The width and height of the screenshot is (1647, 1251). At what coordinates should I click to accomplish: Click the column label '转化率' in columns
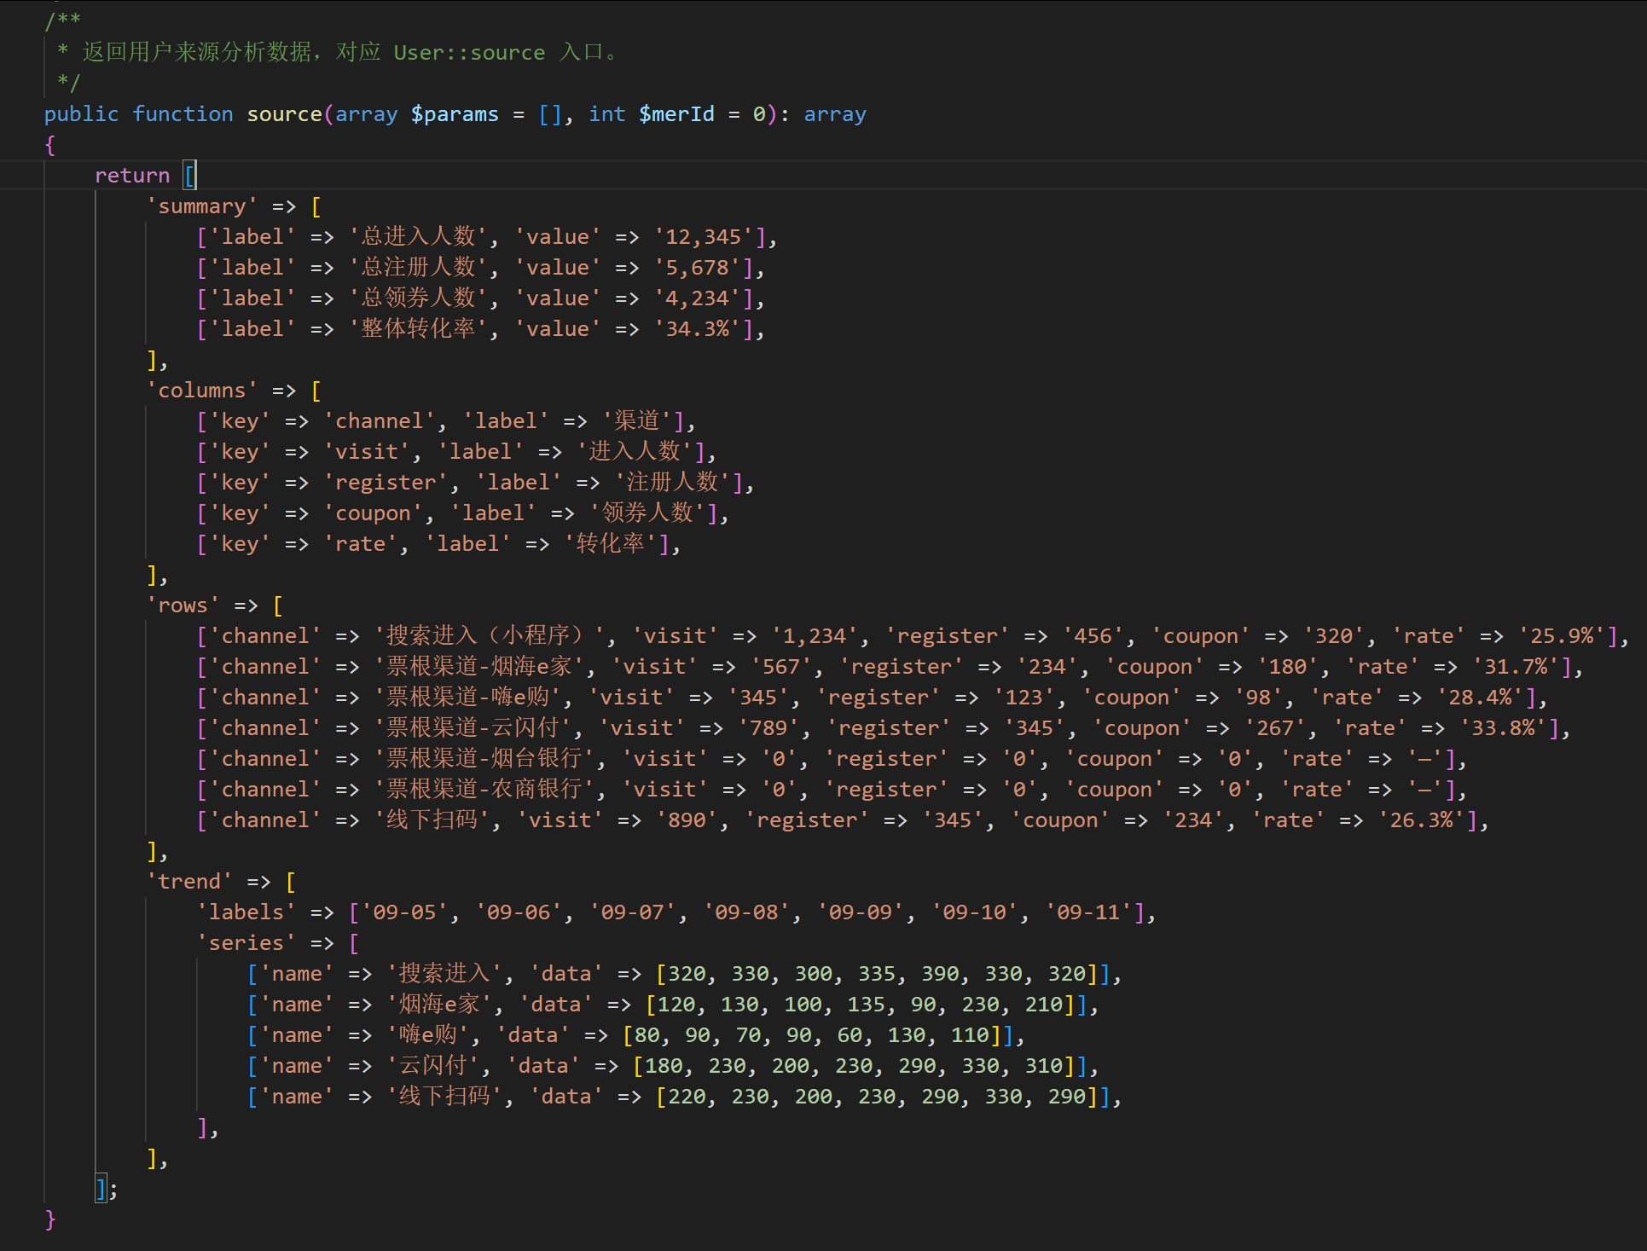click(x=611, y=544)
